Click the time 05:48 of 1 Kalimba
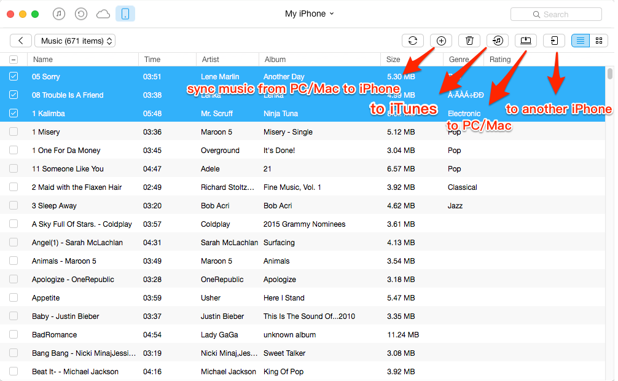 tap(152, 114)
